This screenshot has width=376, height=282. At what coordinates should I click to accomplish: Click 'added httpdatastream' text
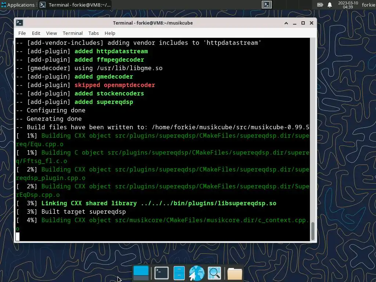[x=111, y=51]
